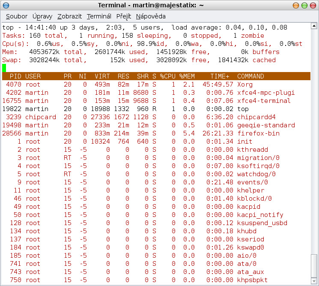Click the window menu icon in title bar
The image size is (319, 286).
[6, 5]
